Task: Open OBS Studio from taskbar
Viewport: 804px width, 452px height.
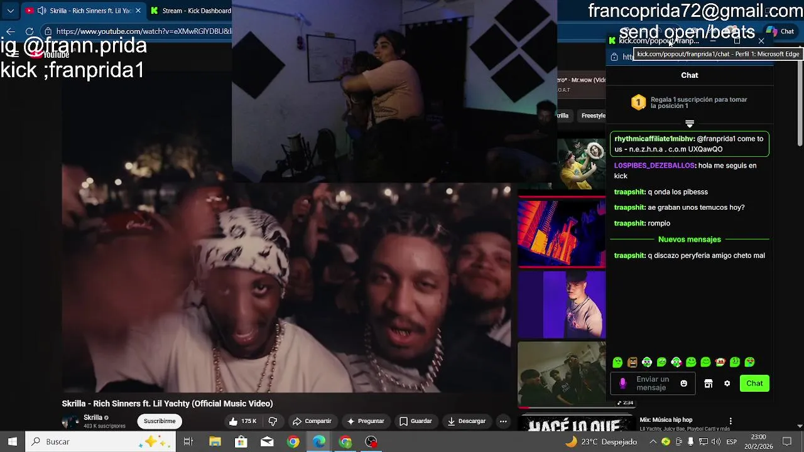Action: (371, 441)
